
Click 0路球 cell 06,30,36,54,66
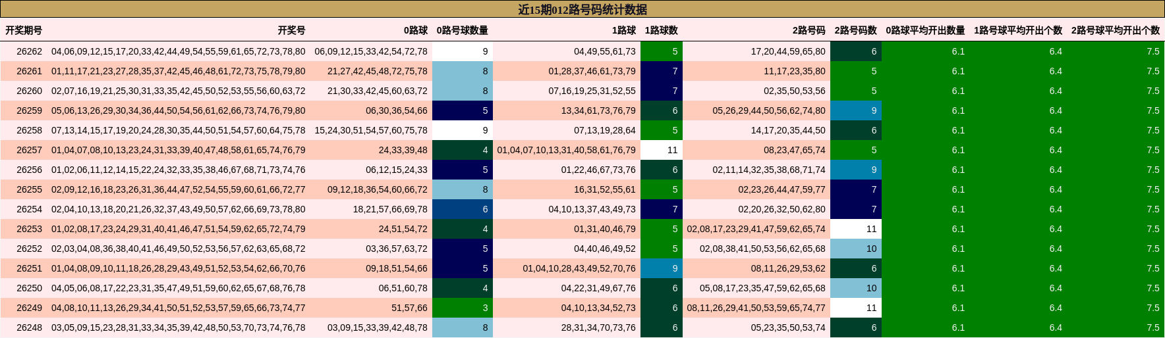(x=397, y=110)
